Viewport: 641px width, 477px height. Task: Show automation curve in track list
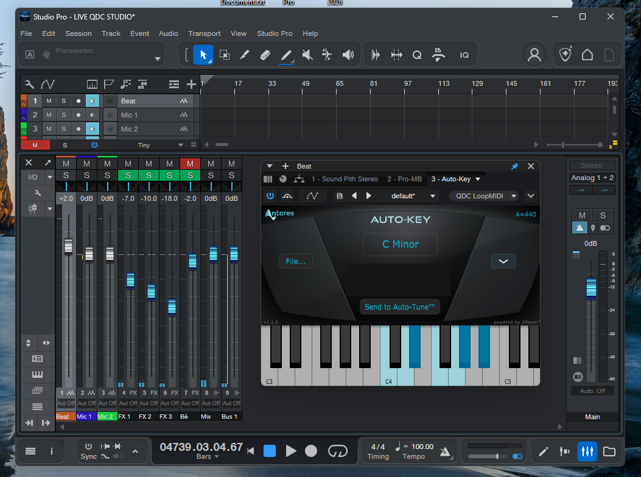point(47,84)
